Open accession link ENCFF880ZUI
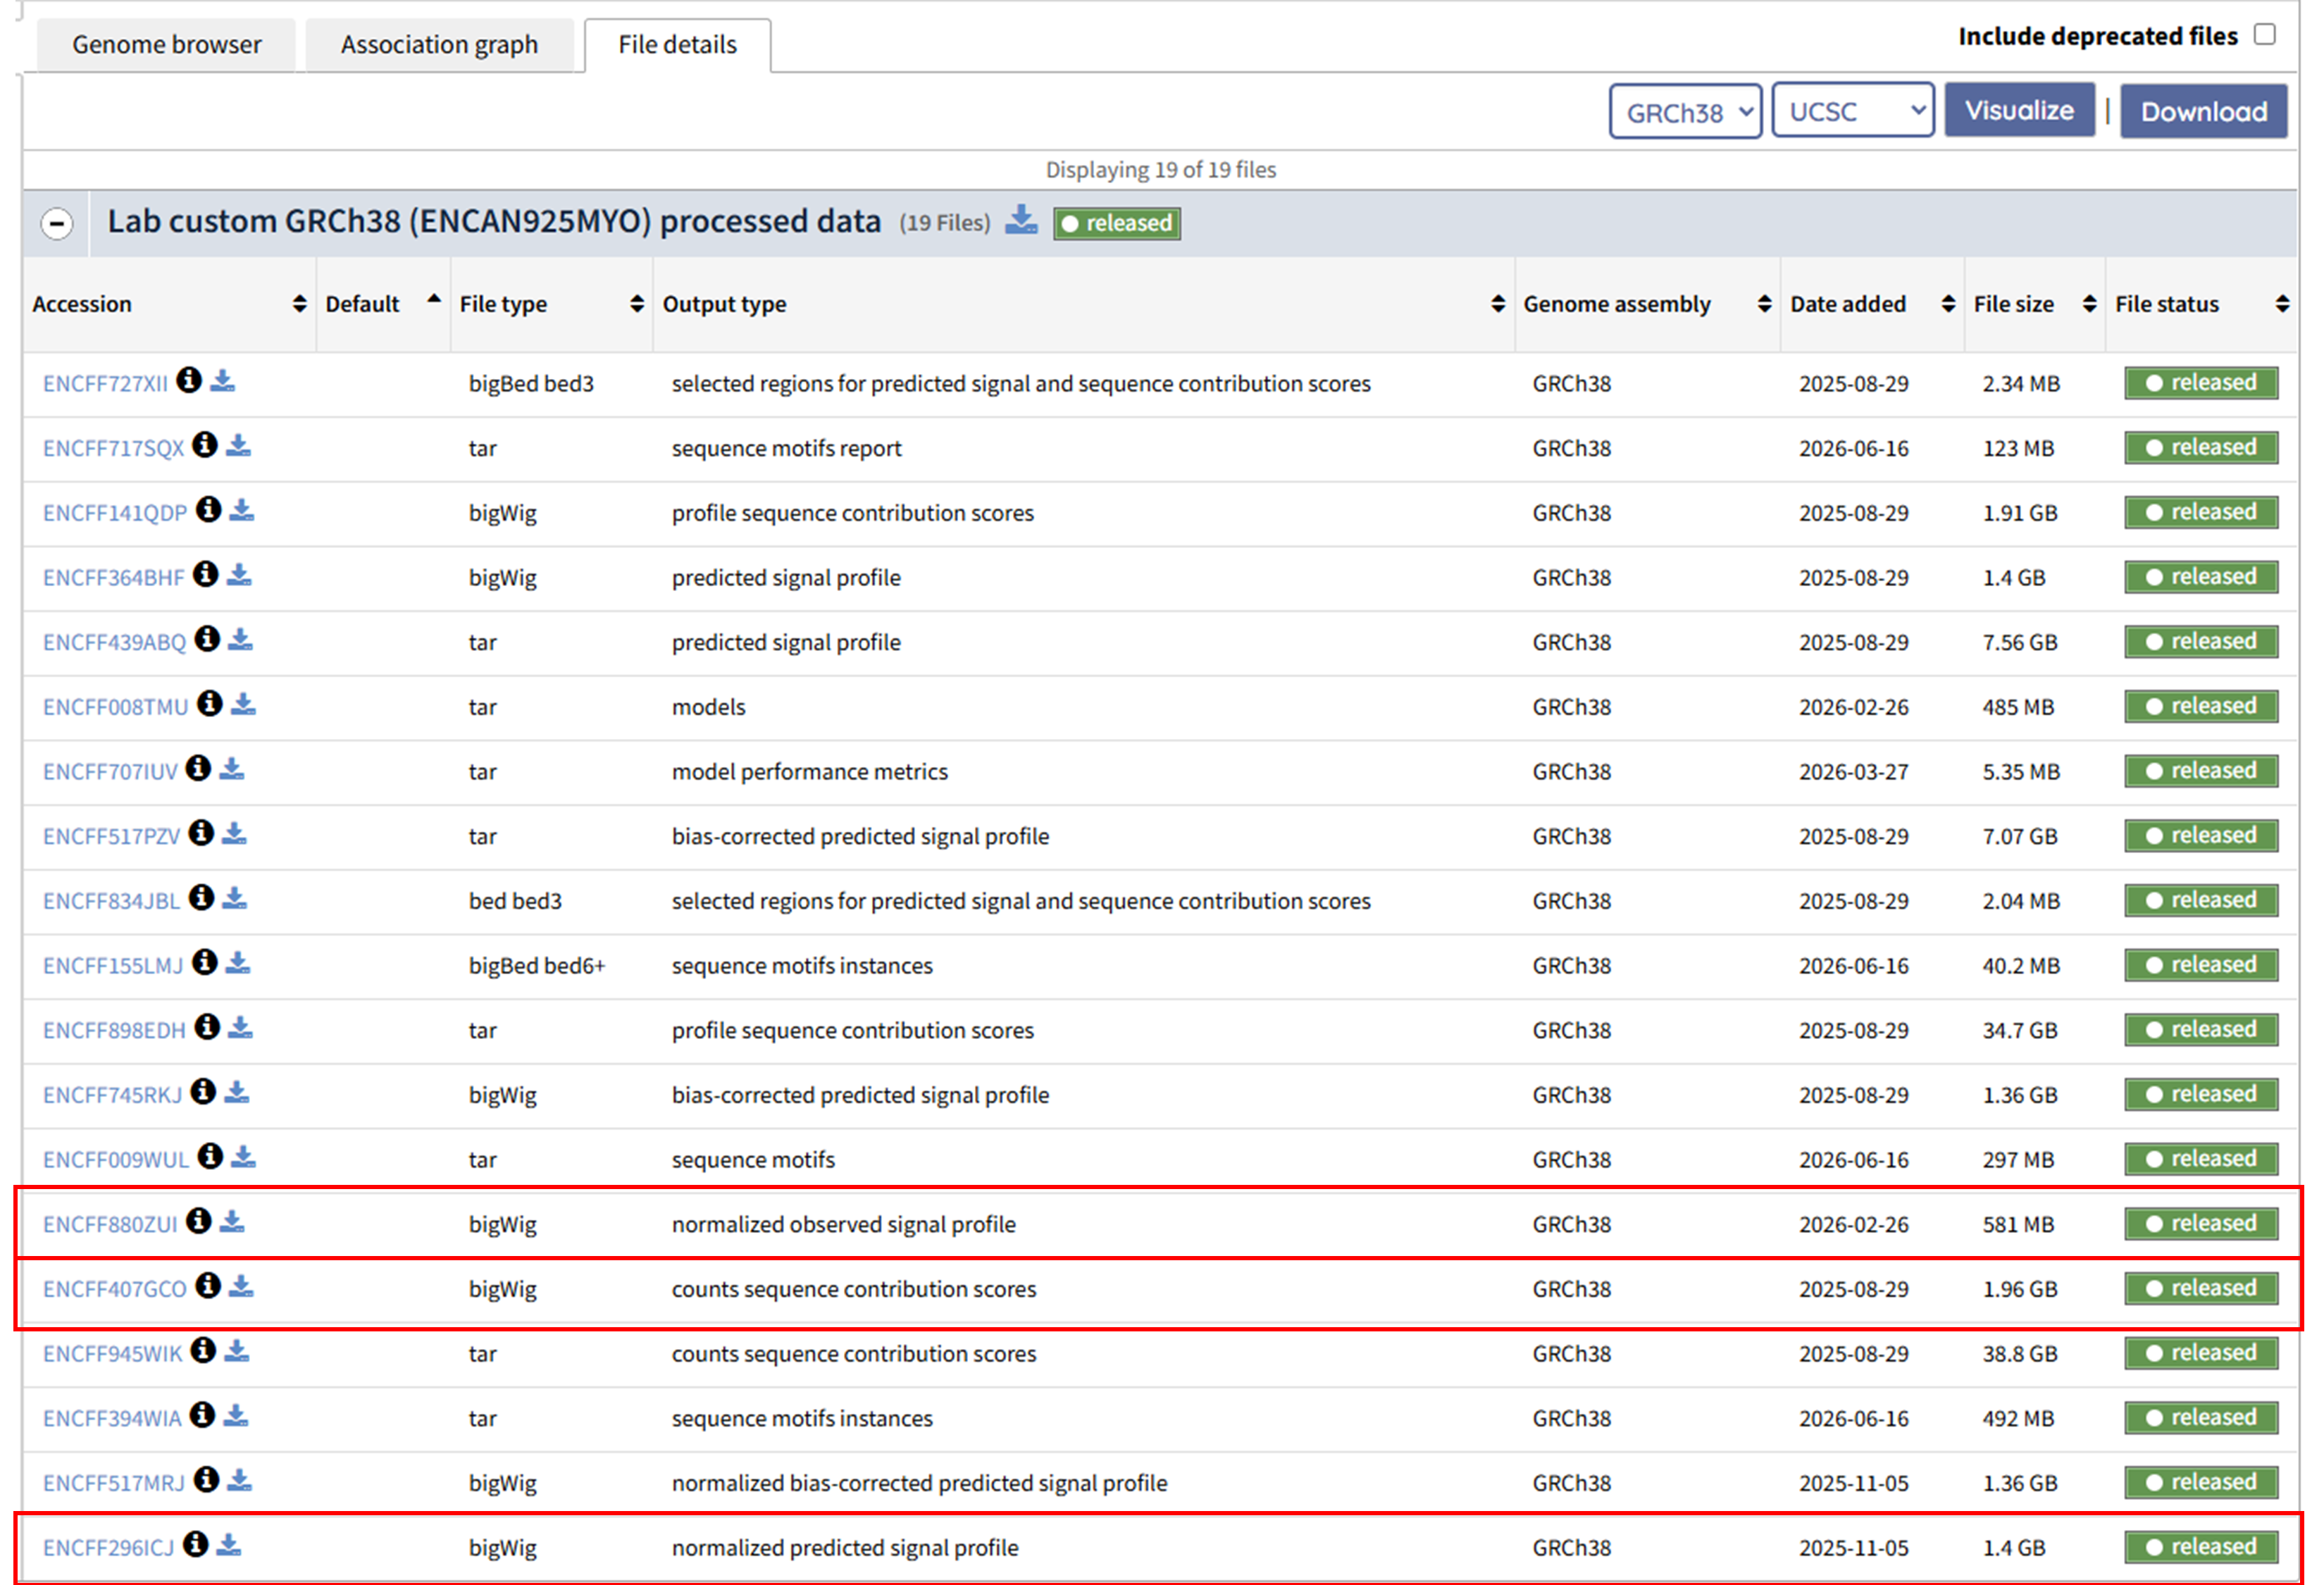 click(110, 1225)
